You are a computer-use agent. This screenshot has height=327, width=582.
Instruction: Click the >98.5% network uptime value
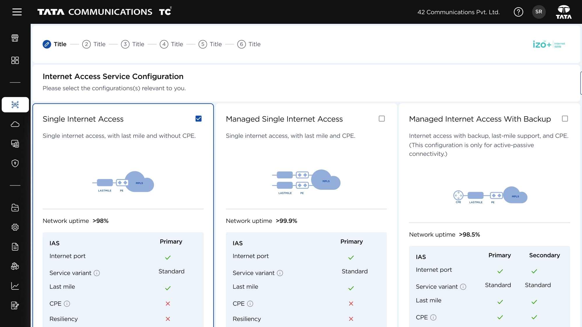tap(469, 235)
